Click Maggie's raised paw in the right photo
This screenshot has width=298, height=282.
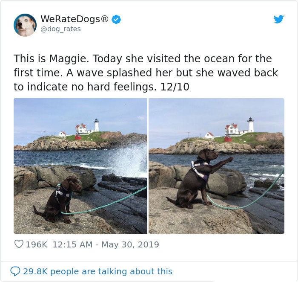pyautogui.click(x=228, y=160)
